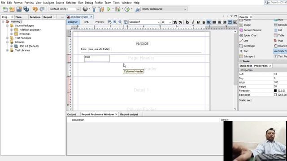Click the Clean and Build icon
This screenshot has height=161, width=287.
pyautogui.click(x=101, y=9)
